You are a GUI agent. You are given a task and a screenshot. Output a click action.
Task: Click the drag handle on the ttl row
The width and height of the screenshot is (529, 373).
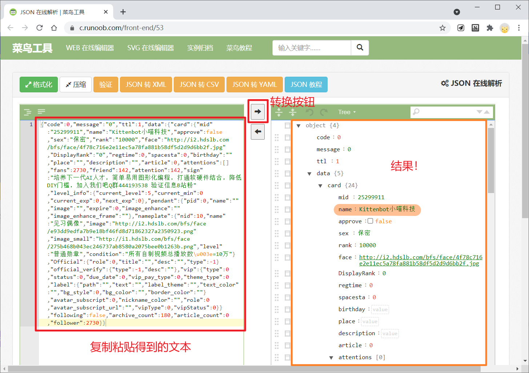tap(277, 161)
